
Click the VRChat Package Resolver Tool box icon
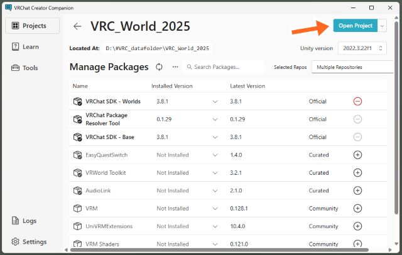tap(77, 119)
